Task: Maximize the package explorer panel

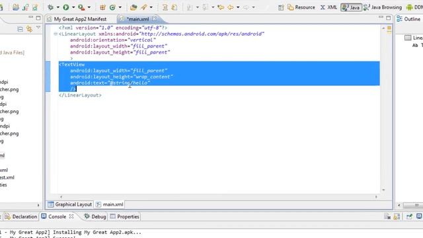Action: [38, 18]
